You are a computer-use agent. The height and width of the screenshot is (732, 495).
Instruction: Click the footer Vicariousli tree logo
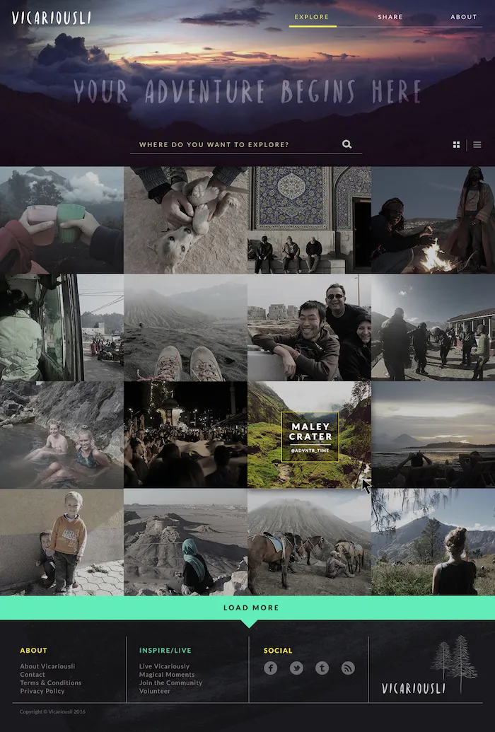429,666
